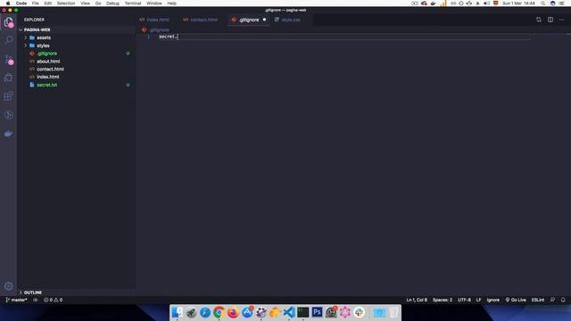The image size is (571, 321).
Task: Change language mode via Ignore
Action: (x=493, y=300)
